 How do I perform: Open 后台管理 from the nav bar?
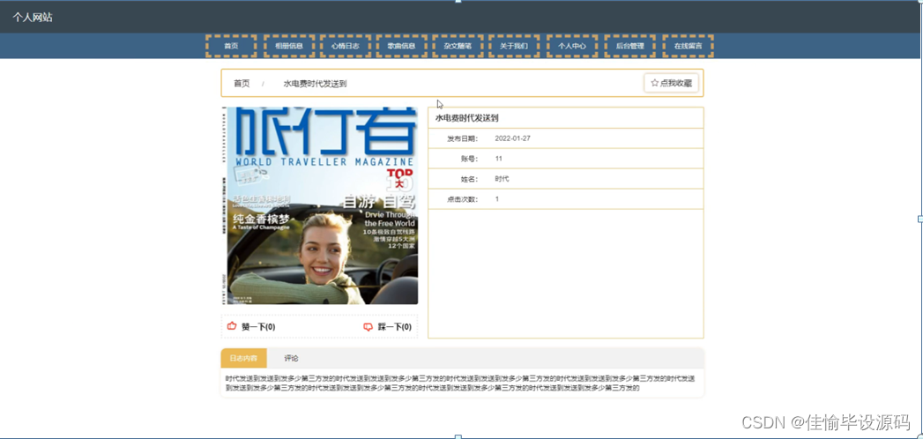[629, 46]
